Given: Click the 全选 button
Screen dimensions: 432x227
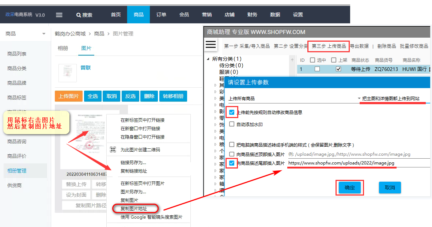Looking at the screenshot, I should pos(93,96).
